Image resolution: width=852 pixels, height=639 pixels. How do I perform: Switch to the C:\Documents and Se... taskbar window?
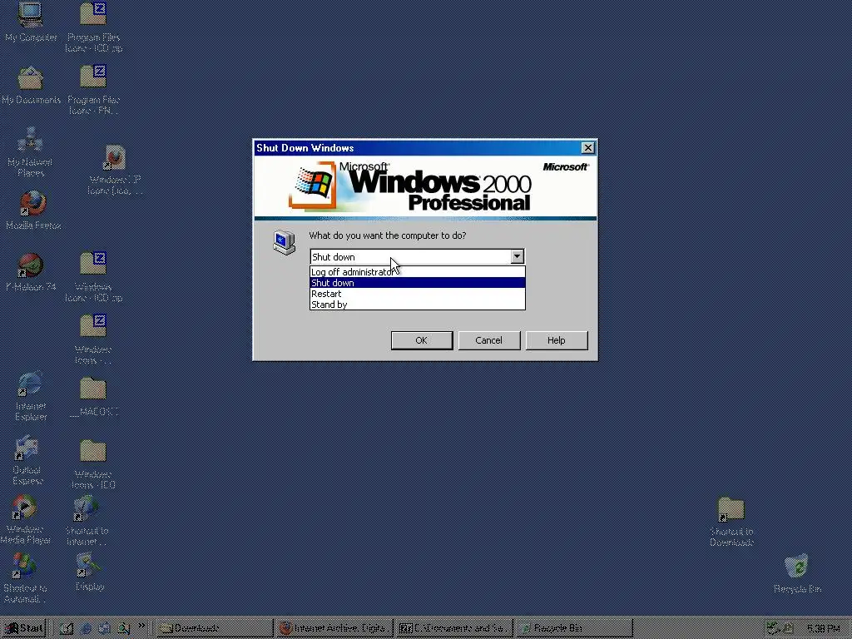point(453,628)
